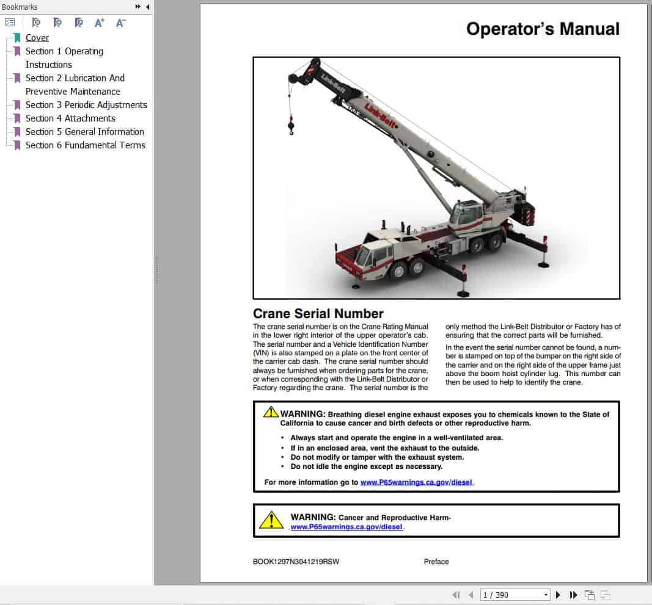Go to next page with forward arrow
This screenshot has width=652, height=605.
tap(558, 595)
